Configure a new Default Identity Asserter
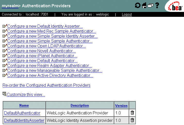This screenshot has width=184, height=125. pyautogui.click(x=45, y=26)
